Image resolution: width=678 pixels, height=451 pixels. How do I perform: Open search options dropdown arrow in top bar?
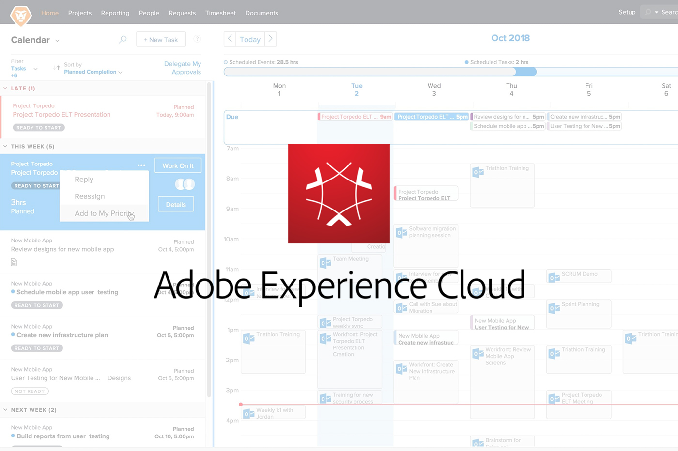pyautogui.click(x=657, y=12)
